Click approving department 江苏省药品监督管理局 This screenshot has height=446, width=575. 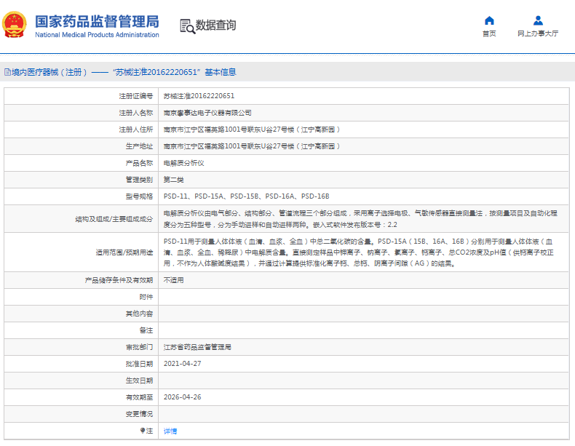coord(197,347)
